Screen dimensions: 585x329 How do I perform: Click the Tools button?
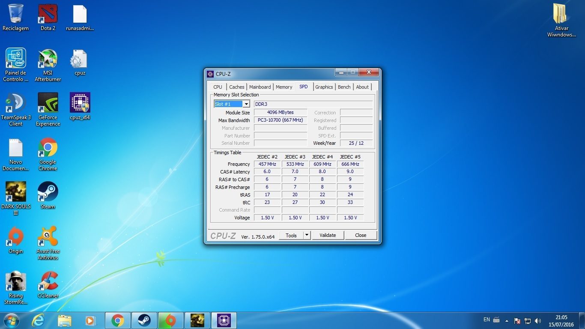[291, 235]
